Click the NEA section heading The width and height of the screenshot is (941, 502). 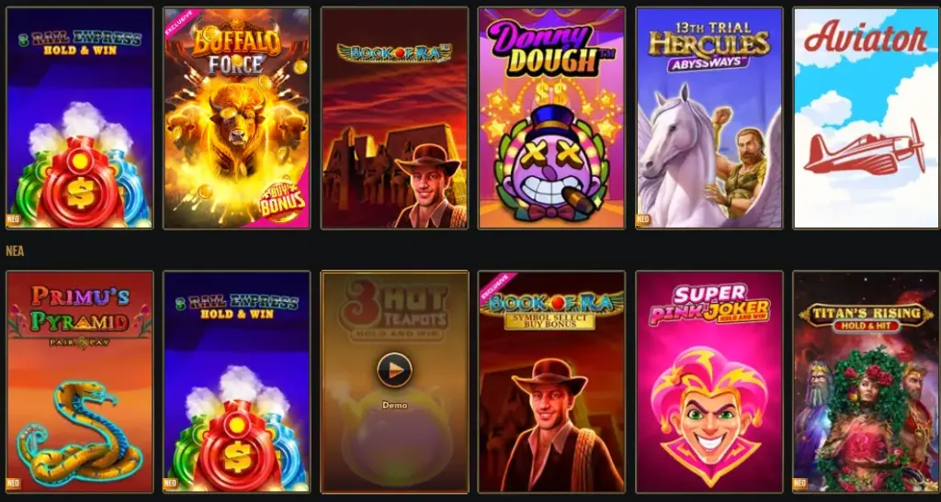click(15, 251)
